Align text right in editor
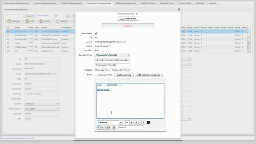Image resolution: width=256 pixels, height=144 pixels. (x=106, y=127)
